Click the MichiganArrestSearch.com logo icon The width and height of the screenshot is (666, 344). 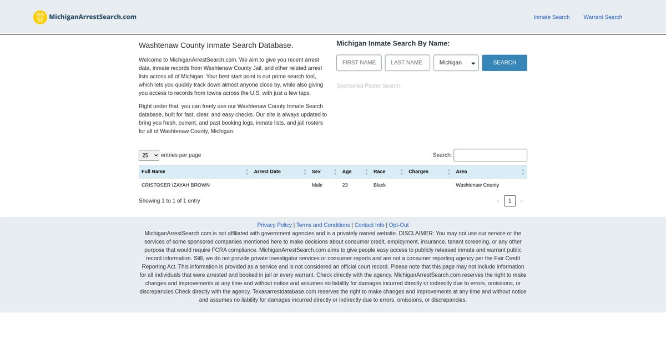40,17
